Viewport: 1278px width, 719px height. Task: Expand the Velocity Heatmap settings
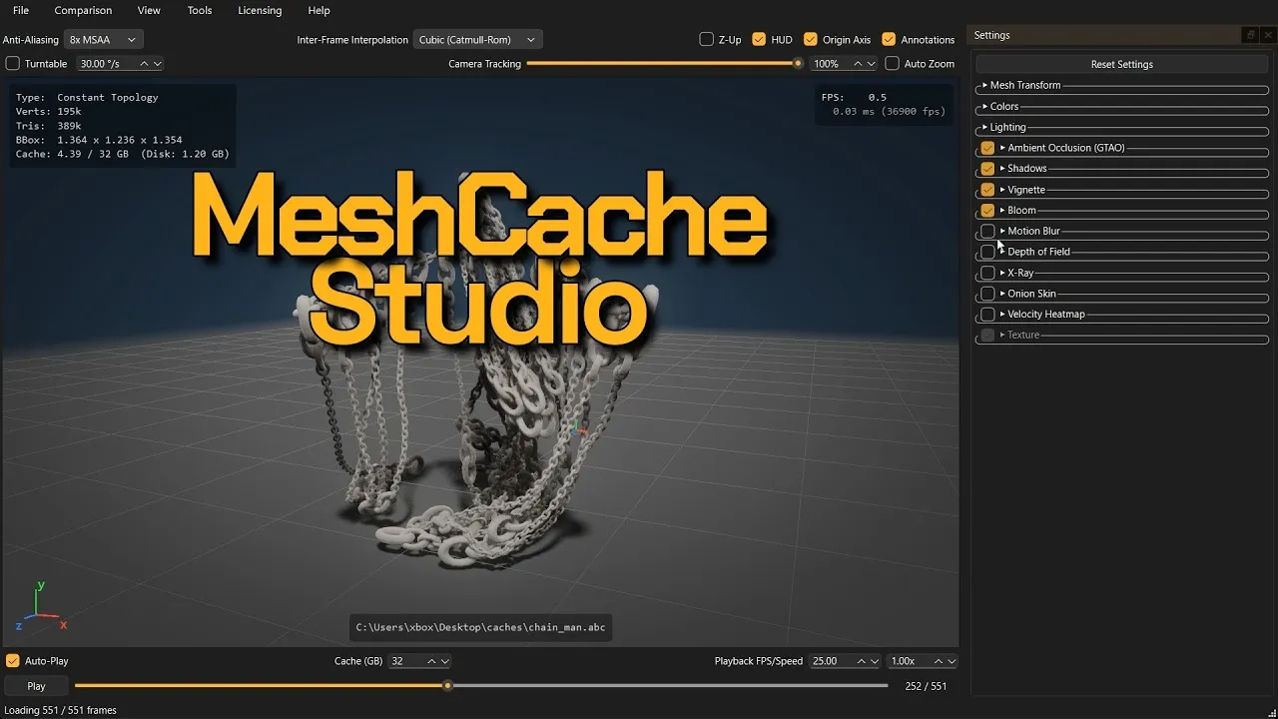(1002, 315)
